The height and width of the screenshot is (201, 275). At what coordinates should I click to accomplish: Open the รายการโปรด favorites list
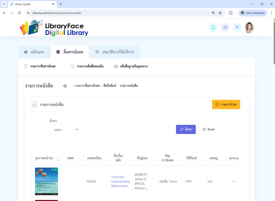point(226,105)
